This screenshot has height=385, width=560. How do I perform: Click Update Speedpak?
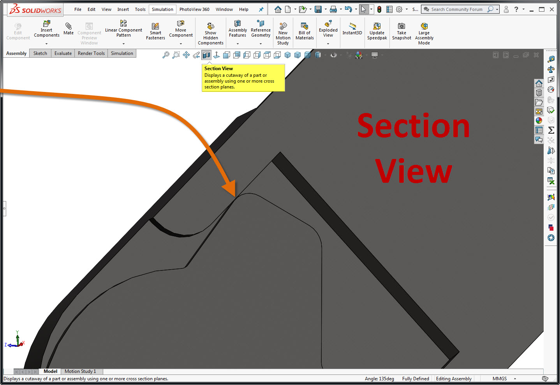377,31
